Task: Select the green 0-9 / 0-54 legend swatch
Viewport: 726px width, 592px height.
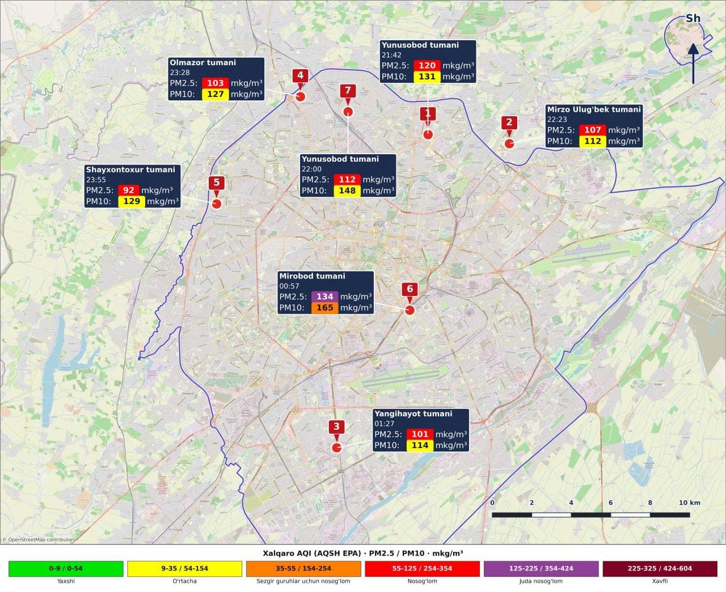Action: 66,569
